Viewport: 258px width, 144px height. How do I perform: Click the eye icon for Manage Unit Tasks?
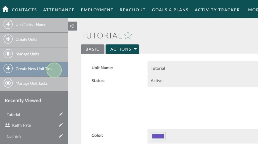[8, 83]
